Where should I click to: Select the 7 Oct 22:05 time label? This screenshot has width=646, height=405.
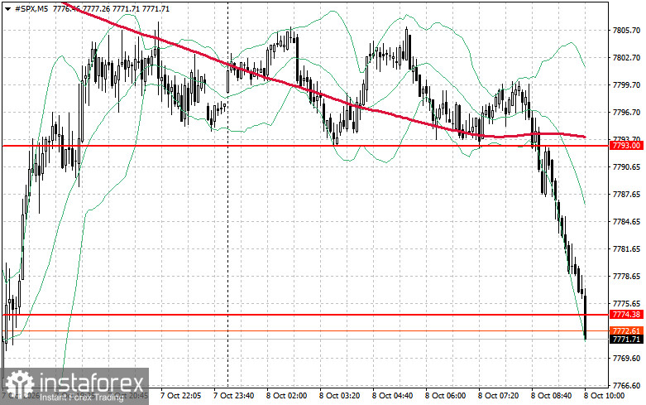click(x=181, y=396)
